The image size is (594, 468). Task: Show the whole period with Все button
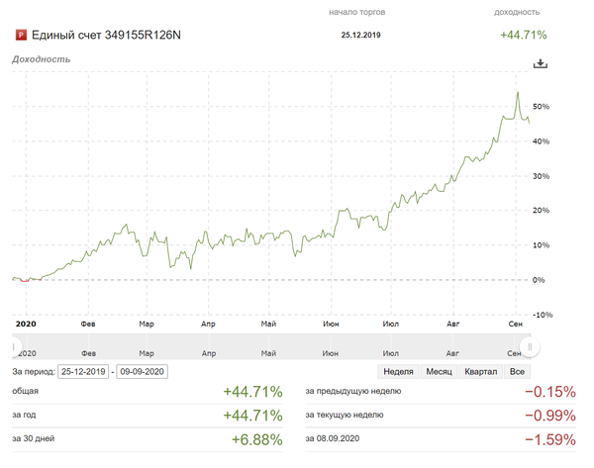coord(516,371)
